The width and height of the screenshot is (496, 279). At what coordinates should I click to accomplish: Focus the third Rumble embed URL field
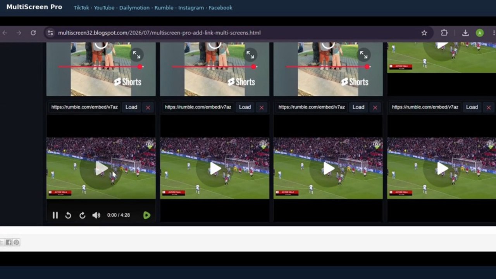312,107
